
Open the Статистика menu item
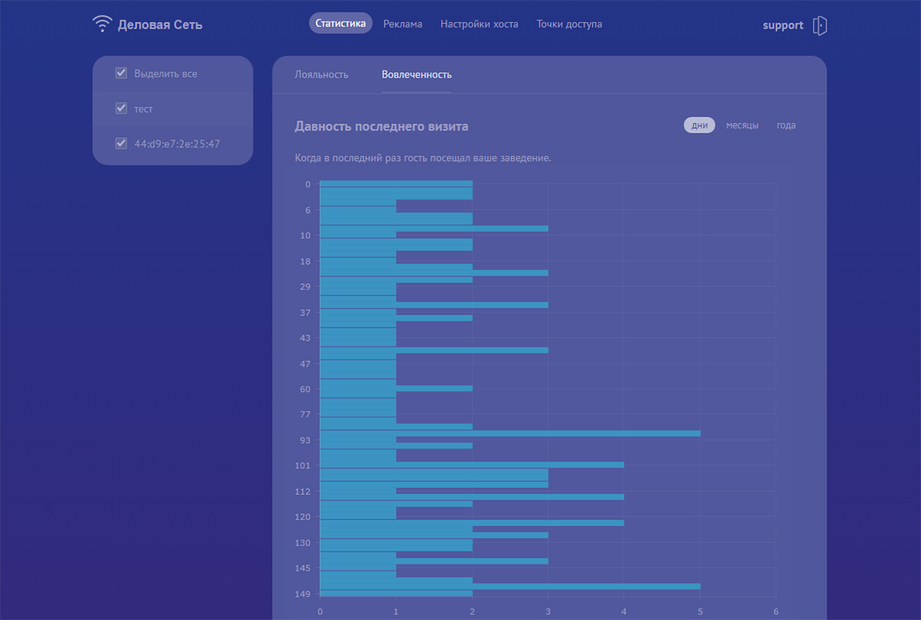341,24
